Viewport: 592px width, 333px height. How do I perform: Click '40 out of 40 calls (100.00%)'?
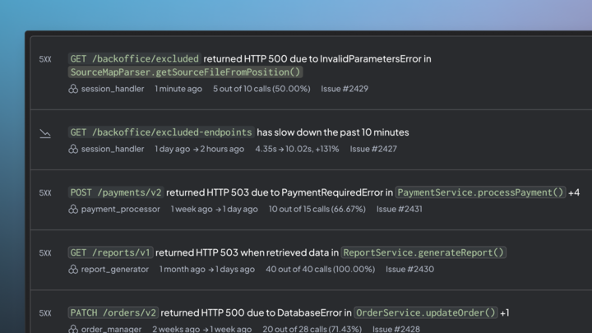(320, 269)
